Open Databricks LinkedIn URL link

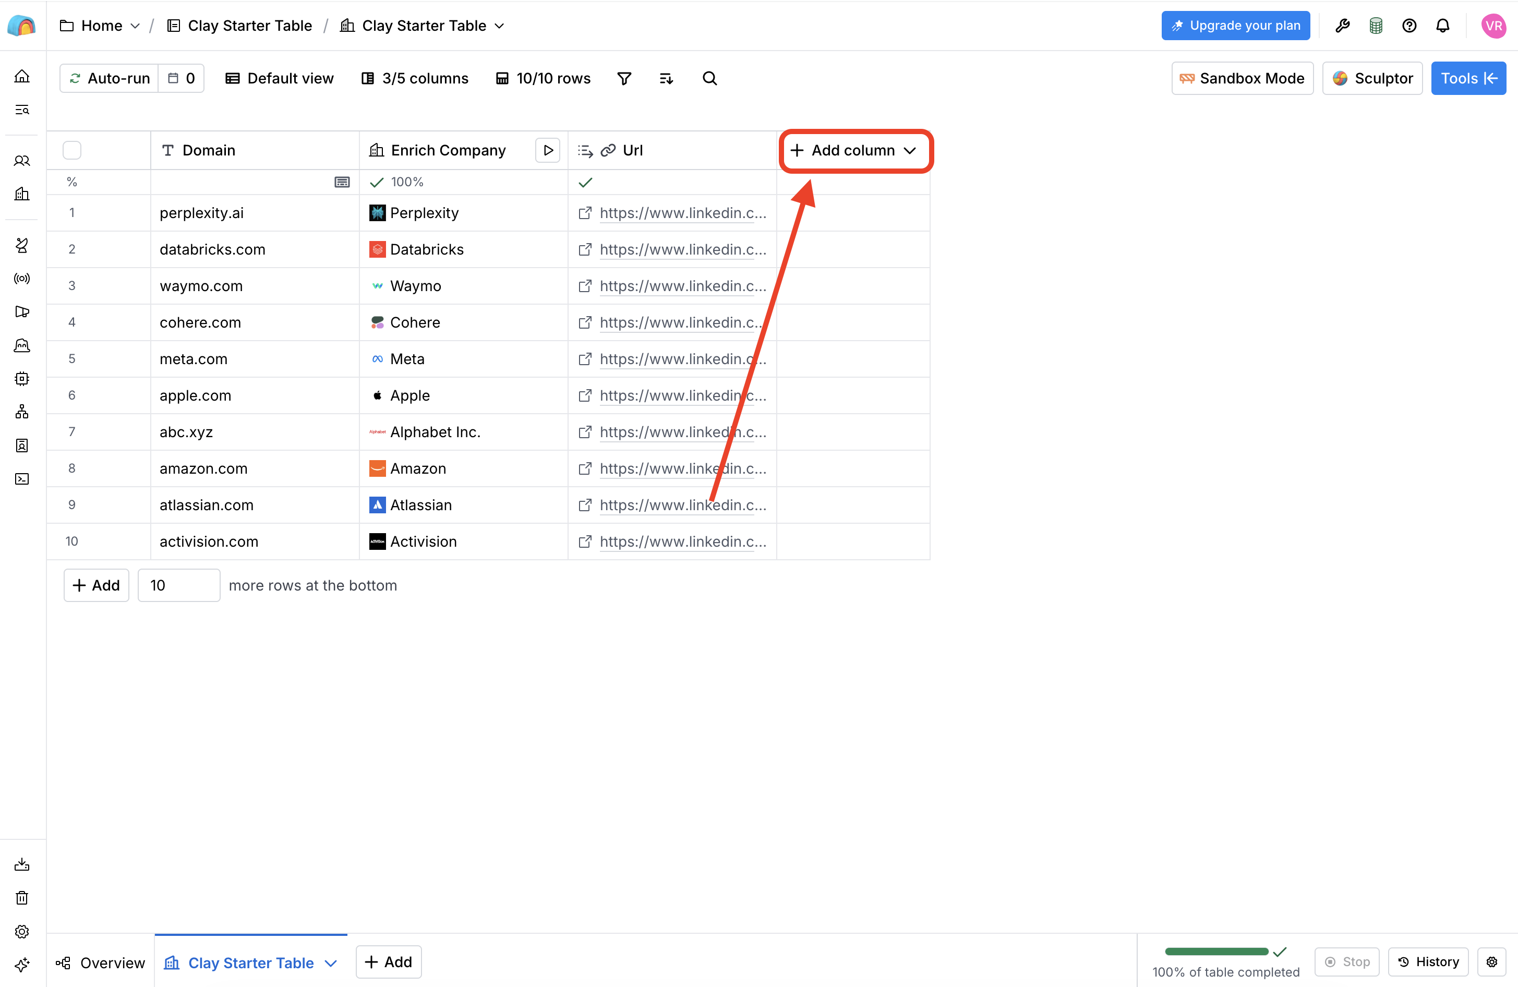(683, 249)
